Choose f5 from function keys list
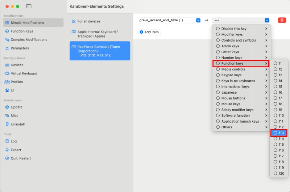This screenshot has height=192, width=290. click(278, 86)
